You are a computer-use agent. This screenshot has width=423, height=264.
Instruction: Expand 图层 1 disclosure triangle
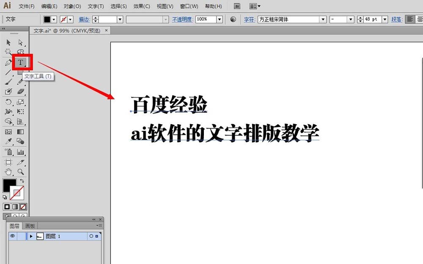(x=31, y=236)
